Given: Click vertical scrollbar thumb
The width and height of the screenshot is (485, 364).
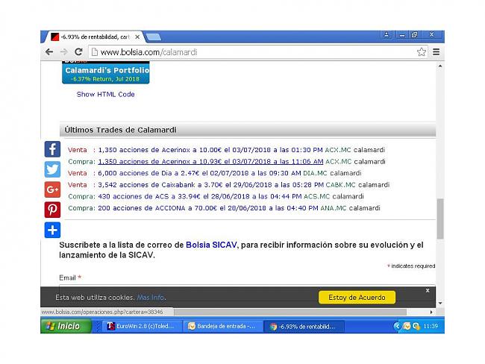Looking at the screenshot, I should (440, 219).
